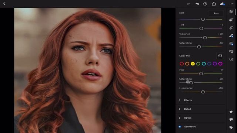Select the magenta color mix channel
This screenshot has height=133, width=237.
pos(220,64)
